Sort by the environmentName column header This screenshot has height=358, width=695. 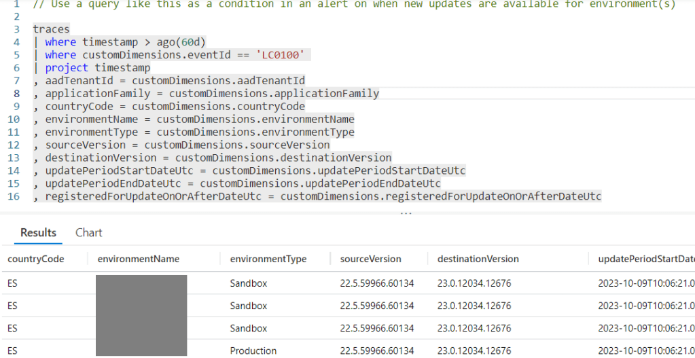(x=139, y=259)
